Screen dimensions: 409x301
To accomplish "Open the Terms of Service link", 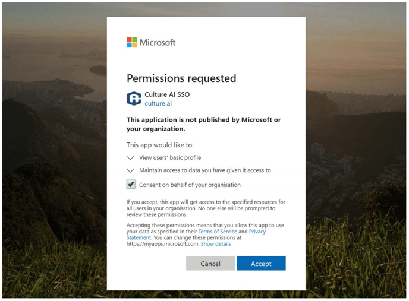I will [x=218, y=232].
